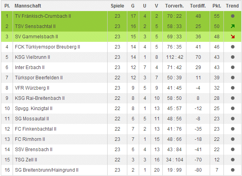Click on KSG Rai-Breitenbach II
Viewport: 242px width, 176px height.
point(40,98)
